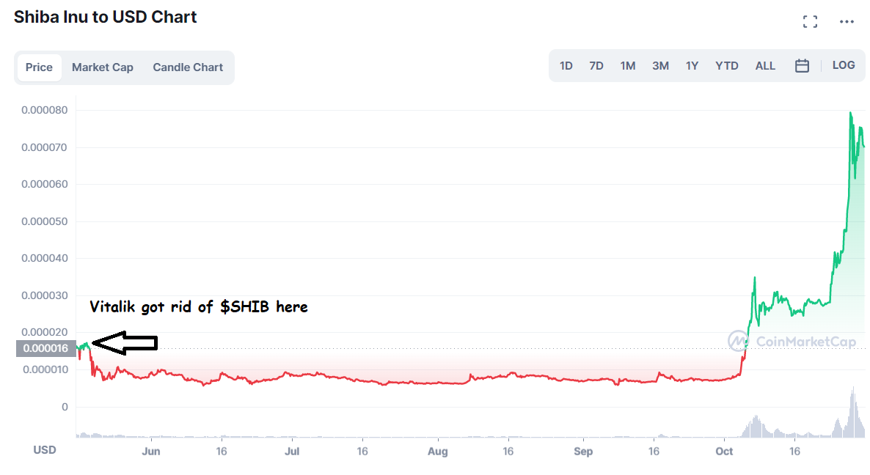Image resolution: width=870 pixels, height=475 pixels.
Task: Click the Aug date label on x-axis
Action: click(x=438, y=451)
